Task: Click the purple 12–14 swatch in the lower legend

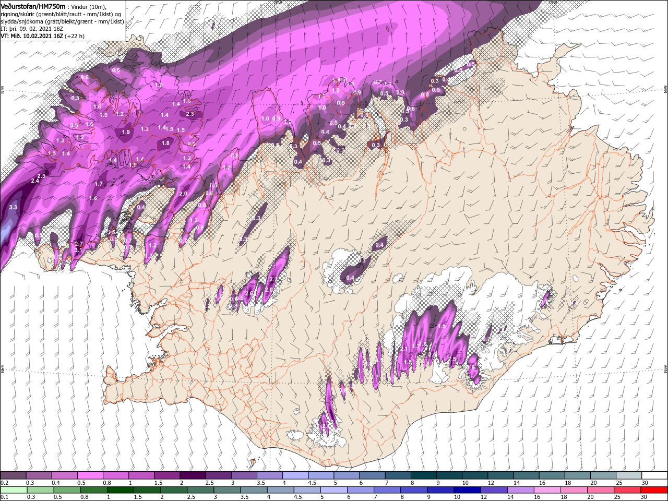Action: (494, 490)
